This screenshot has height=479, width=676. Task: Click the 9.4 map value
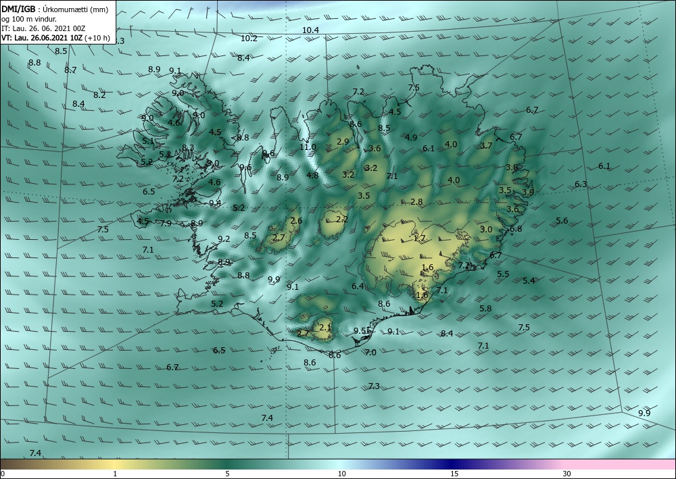click(x=215, y=203)
